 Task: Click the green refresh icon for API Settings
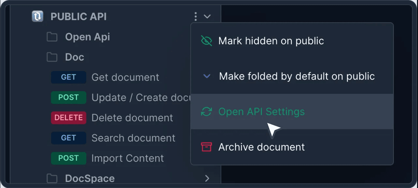(206, 112)
